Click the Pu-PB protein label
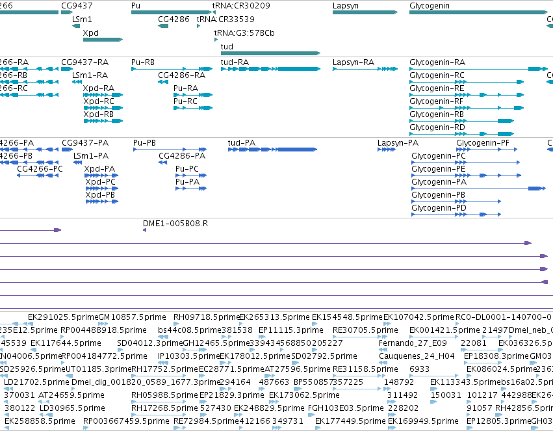The height and width of the screenshot is (431, 553). click(x=144, y=143)
